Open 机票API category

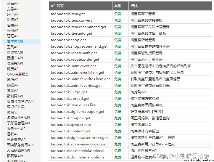[x=13, y=69]
